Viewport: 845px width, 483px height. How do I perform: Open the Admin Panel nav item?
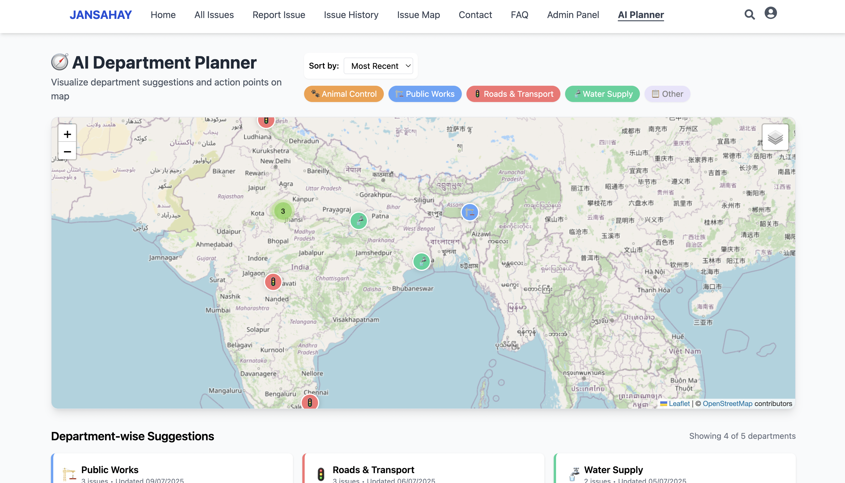[573, 15]
